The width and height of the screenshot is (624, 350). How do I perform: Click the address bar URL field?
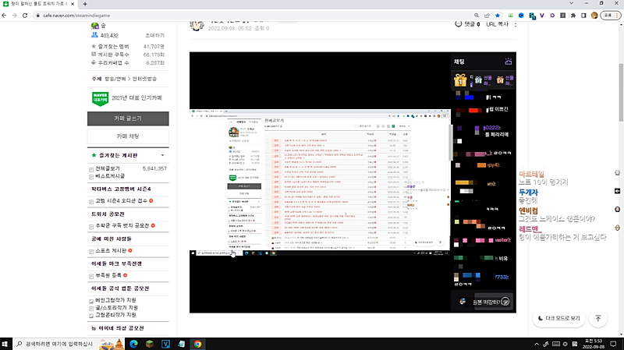(x=255, y=16)
